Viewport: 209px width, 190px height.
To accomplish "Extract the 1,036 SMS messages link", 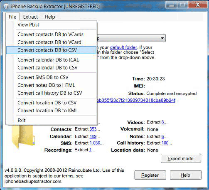I will click(95, 143).
